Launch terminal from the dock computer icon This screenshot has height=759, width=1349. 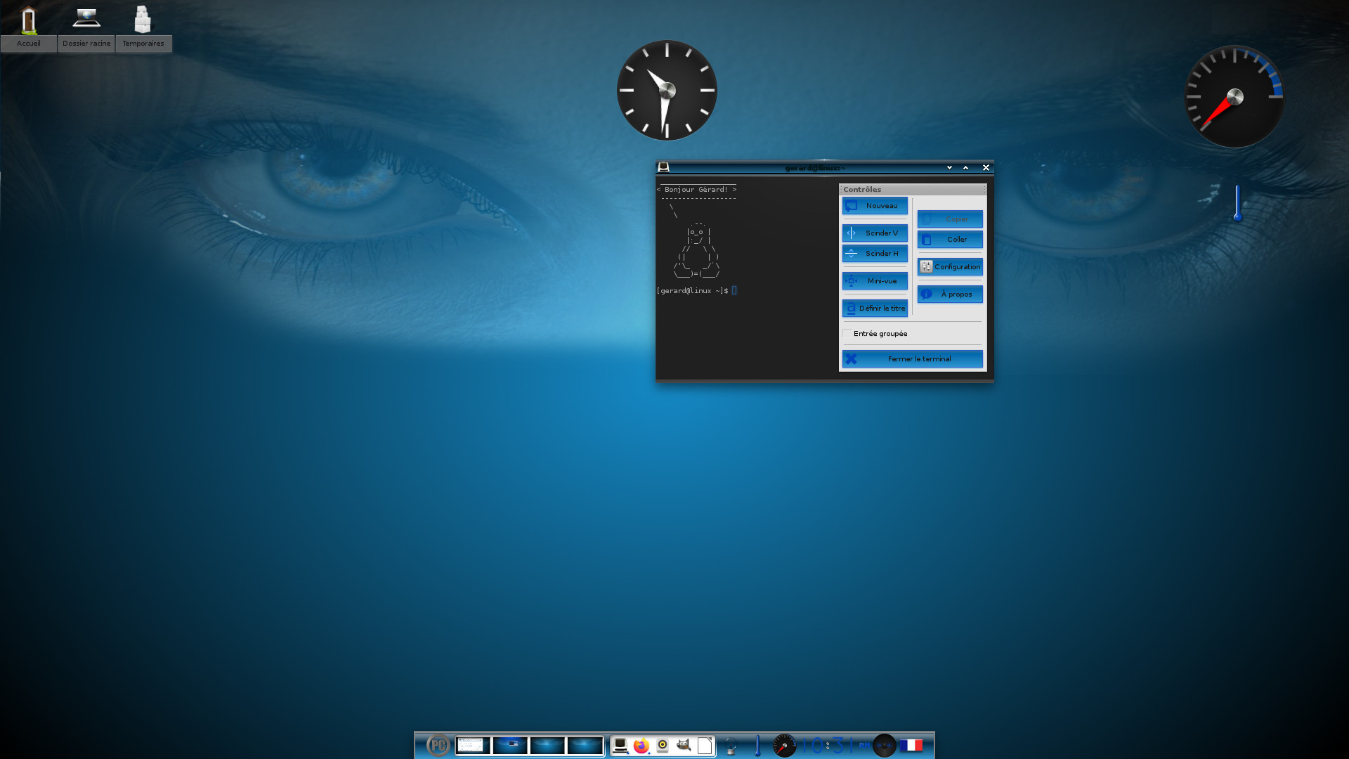click(620, 746)
